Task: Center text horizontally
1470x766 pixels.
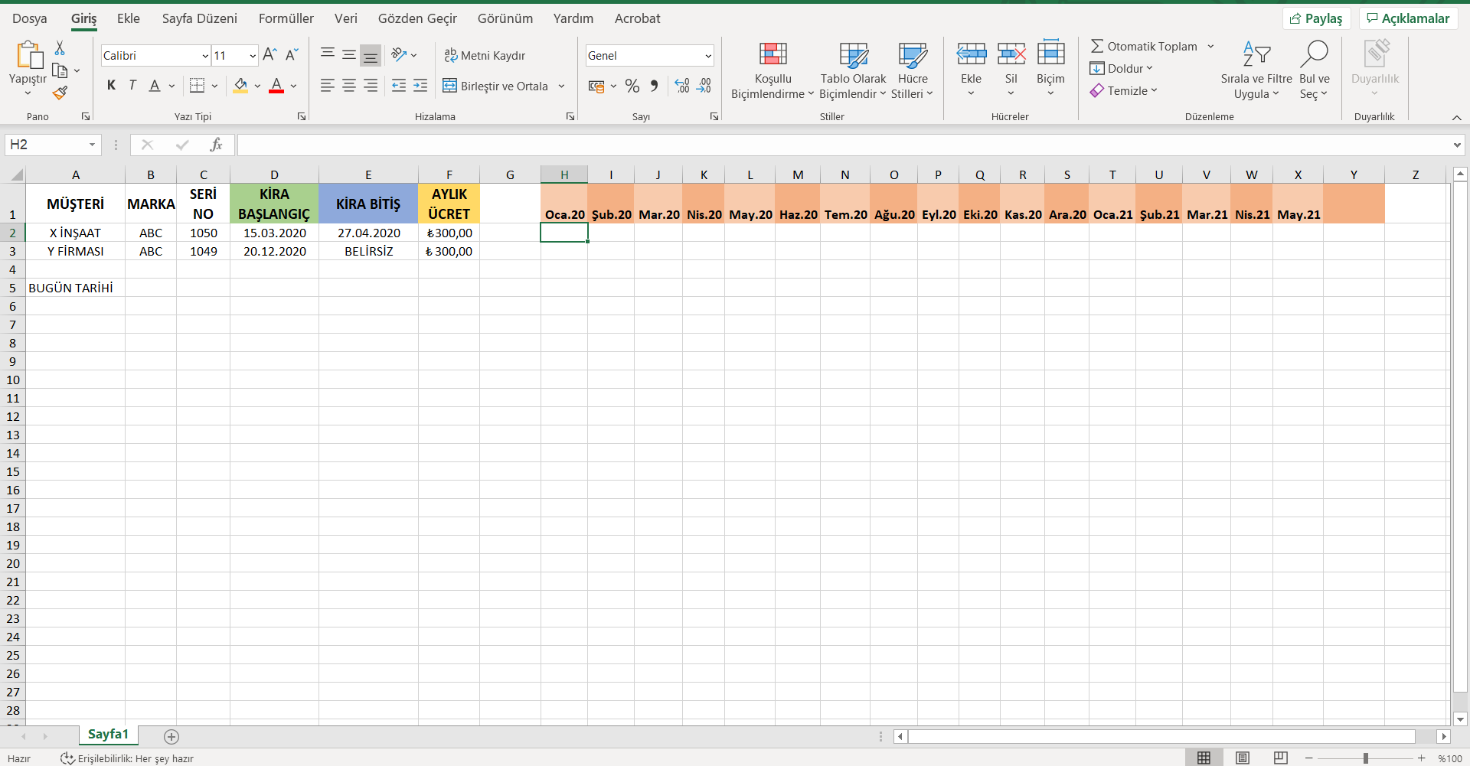Action: tap(349, 86)
